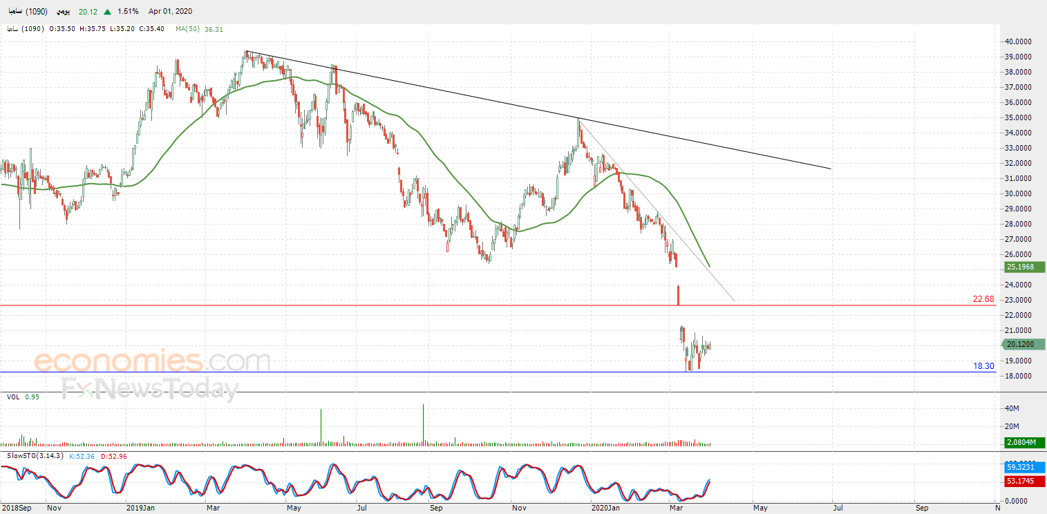
Task: Click the moving average value 36.31
Action: [214, 29]
